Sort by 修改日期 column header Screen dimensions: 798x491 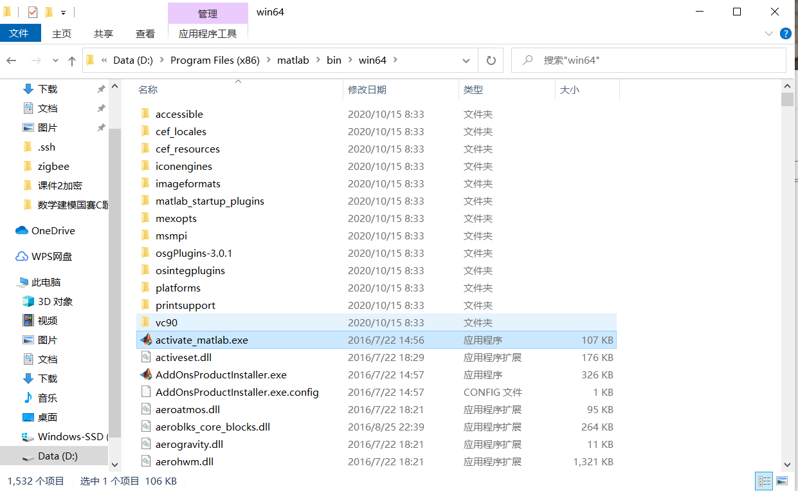(367, 90)
